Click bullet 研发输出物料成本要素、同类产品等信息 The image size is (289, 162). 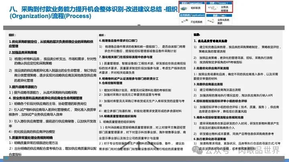[x=234, y=134]
